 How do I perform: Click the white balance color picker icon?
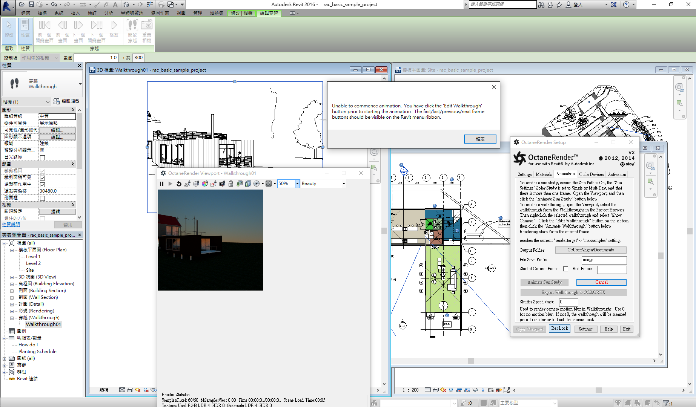point(205,184)
